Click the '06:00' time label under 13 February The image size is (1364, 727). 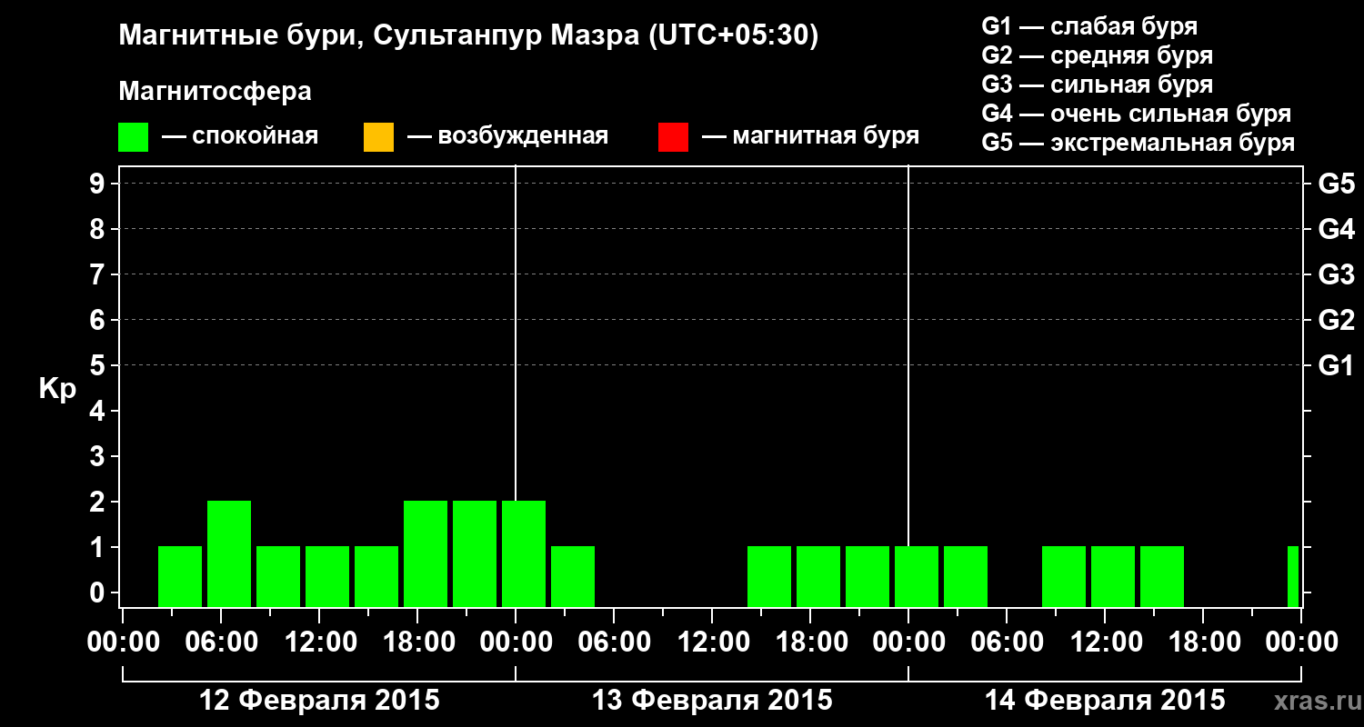click(x=614, y=642)
